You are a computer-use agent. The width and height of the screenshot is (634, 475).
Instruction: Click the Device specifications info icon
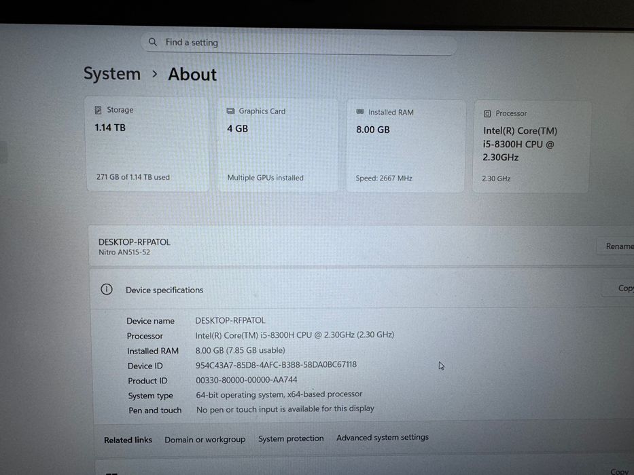tap(106, 289)
